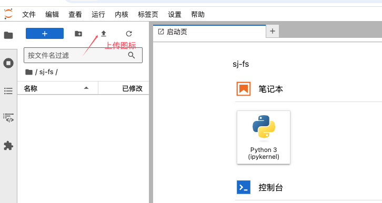Open the table of contents sidebar icon
Image resolution: width=382 pixels, height=203 pixels.
point(8,91)
